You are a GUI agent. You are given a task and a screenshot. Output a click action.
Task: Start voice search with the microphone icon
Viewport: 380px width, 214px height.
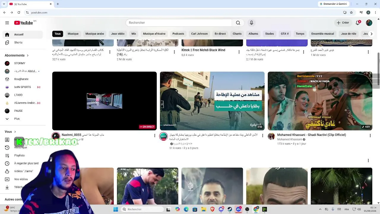click(x=251, y=23)
